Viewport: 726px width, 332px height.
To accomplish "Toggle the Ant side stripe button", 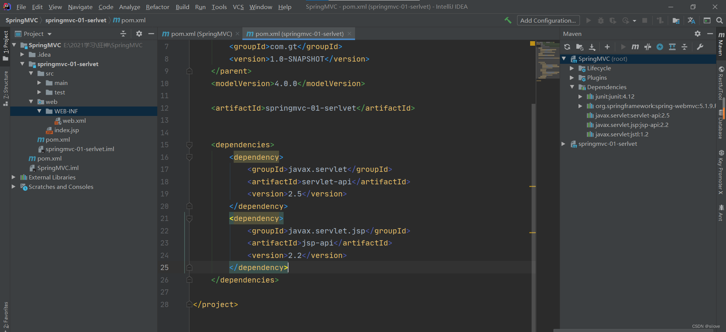I will 721,213.
